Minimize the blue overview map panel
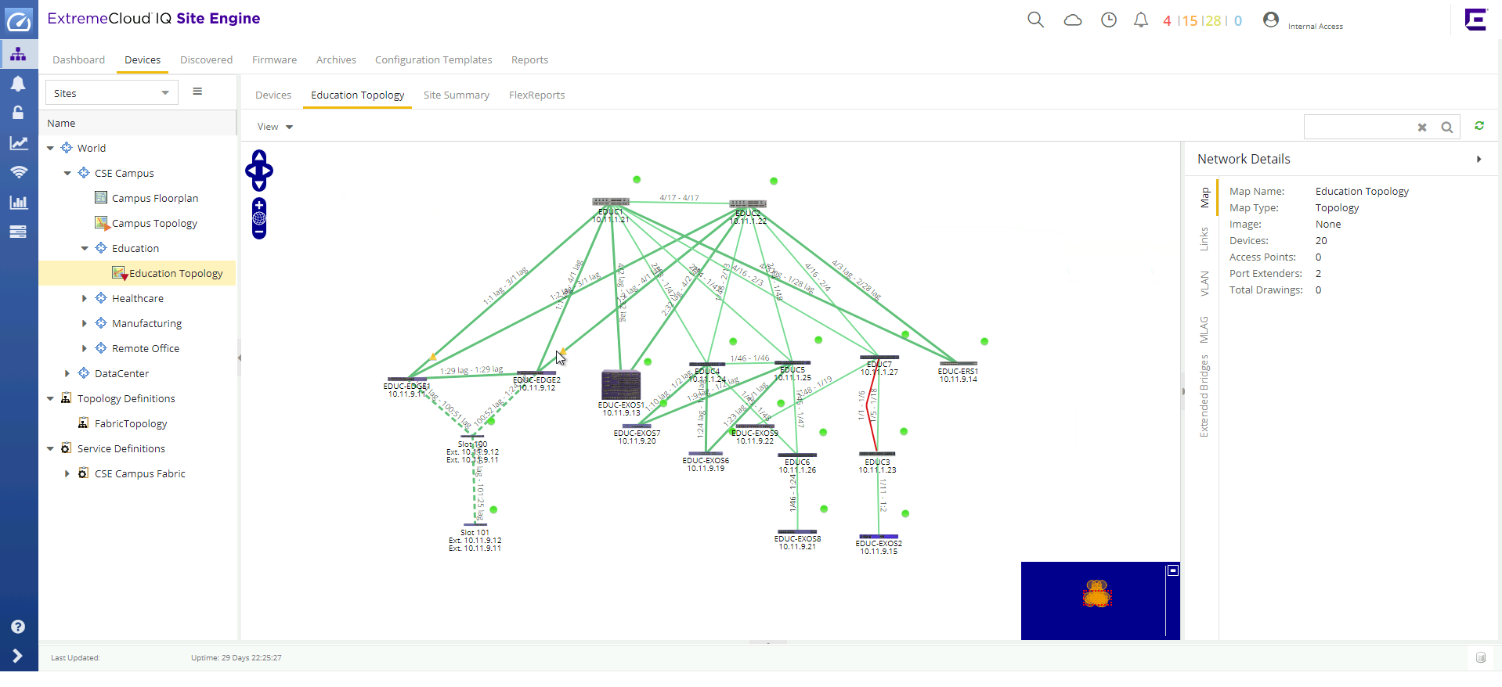 (1173, 571)
